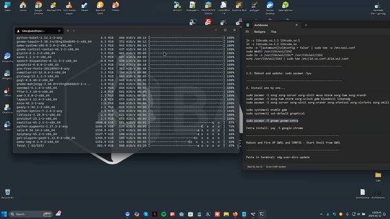The height and width of the screenshot is (219, 390).
Task: Open the Redigera menu in Notepad
Action: coord(260,32)
